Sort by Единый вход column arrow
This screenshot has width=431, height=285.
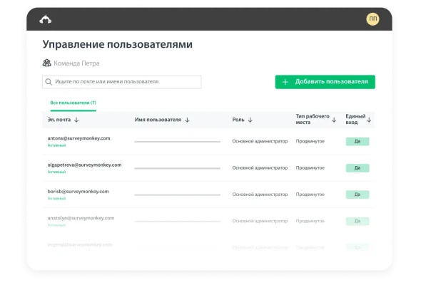369,120
